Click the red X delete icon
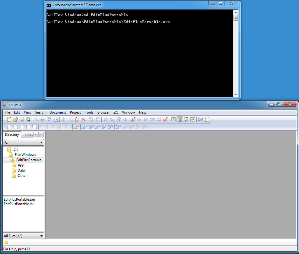 tap(83, 119)
